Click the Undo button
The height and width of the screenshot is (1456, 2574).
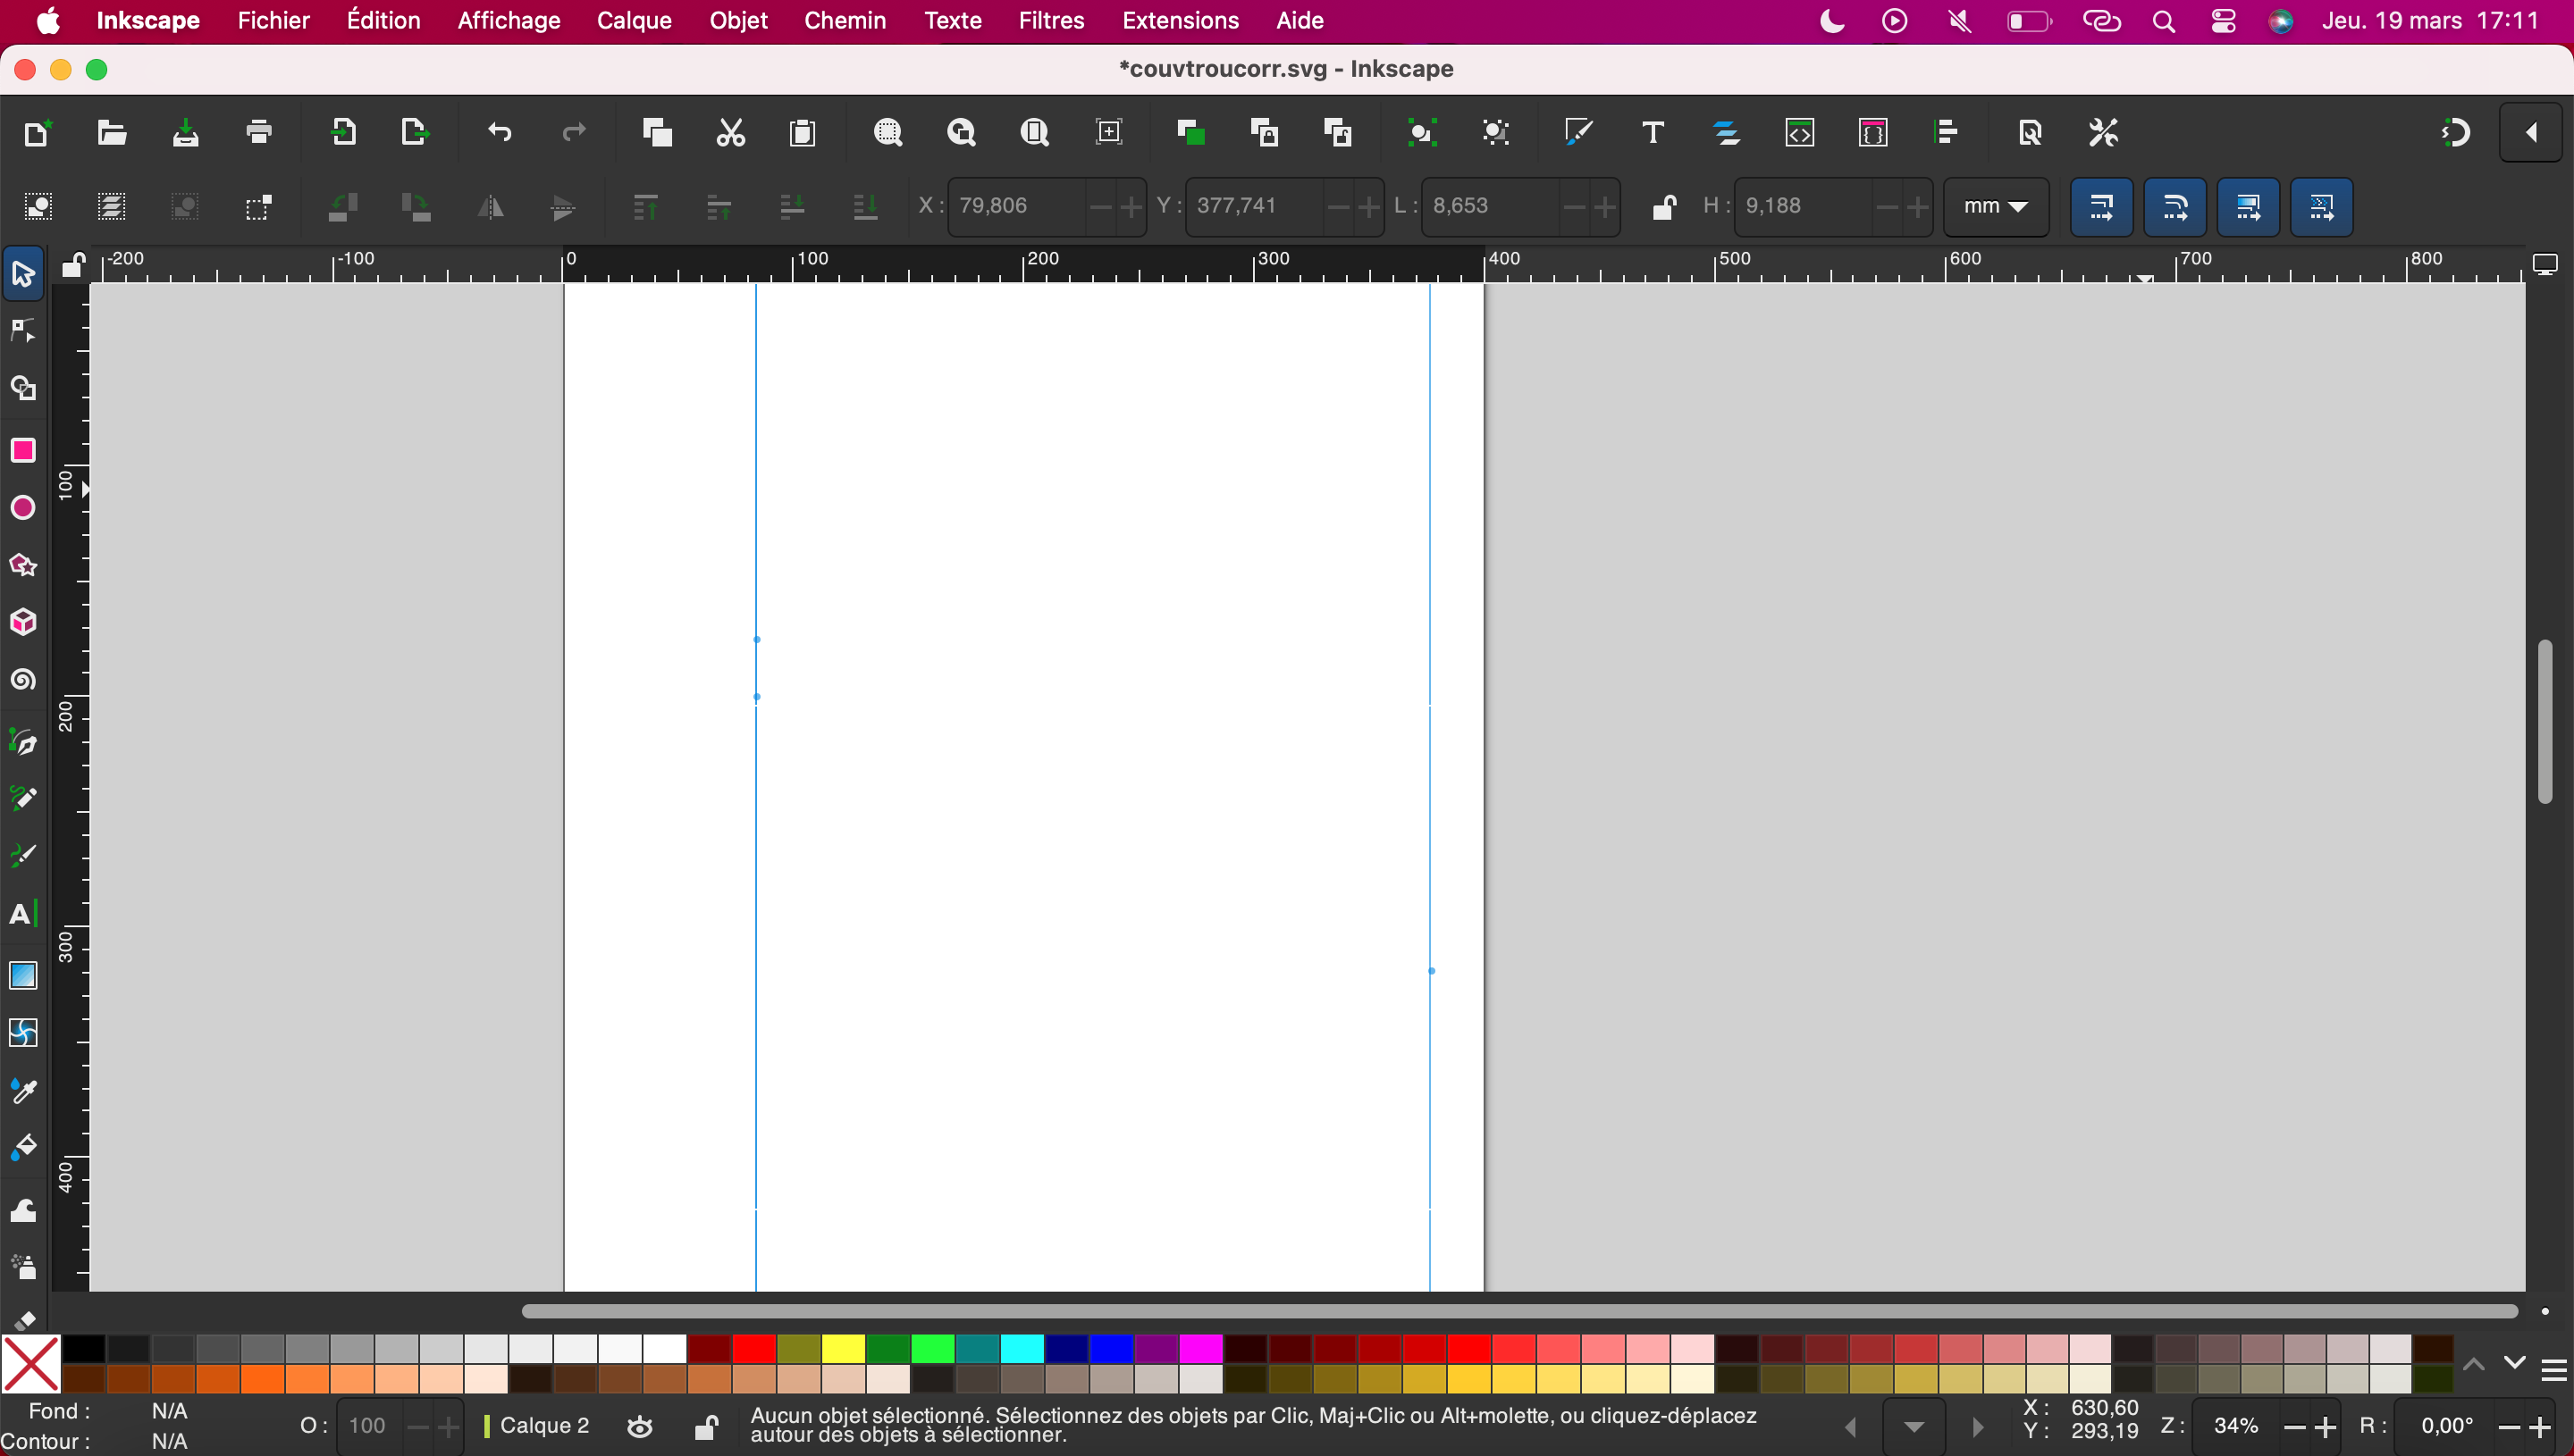click(498, 132)
